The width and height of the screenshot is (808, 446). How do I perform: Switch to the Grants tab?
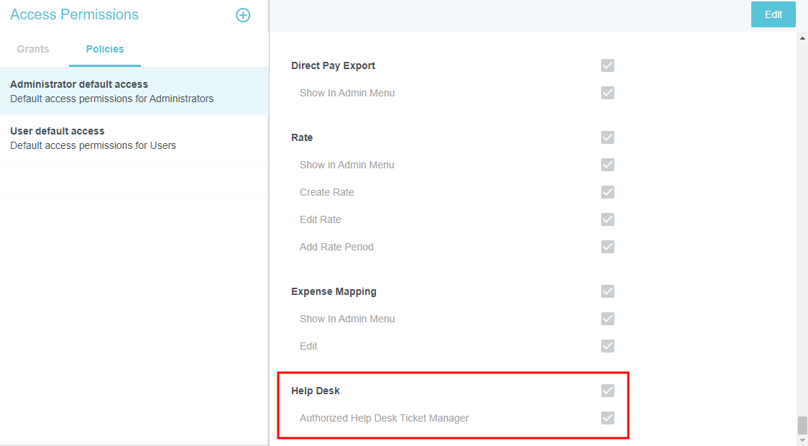pyautogui.click(x=33, y=49)
